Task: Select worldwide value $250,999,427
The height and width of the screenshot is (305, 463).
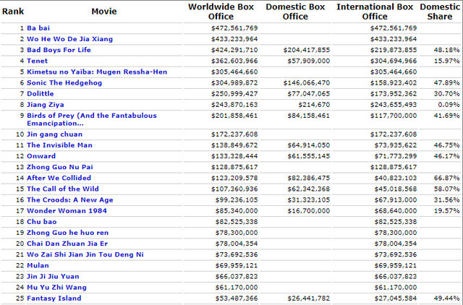Action: [234, 93]
